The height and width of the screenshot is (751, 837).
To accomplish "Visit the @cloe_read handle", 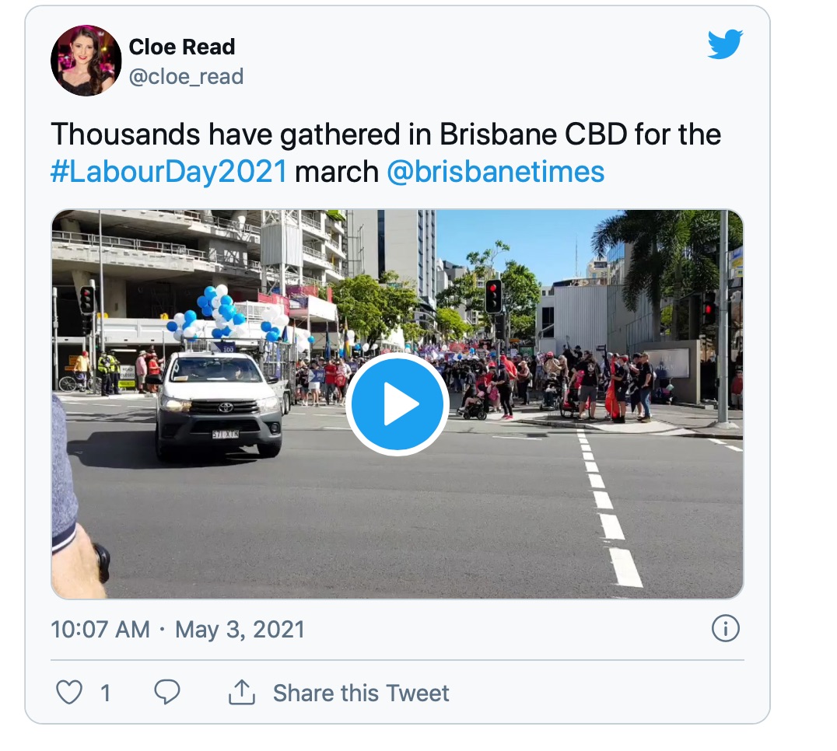I will [186, 76].
